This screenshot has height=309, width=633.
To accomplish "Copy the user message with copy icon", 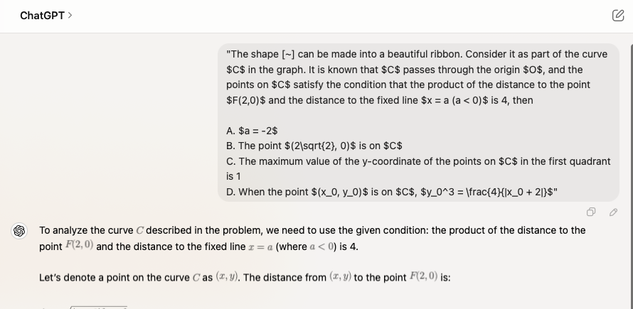I will tap(591, 212).
